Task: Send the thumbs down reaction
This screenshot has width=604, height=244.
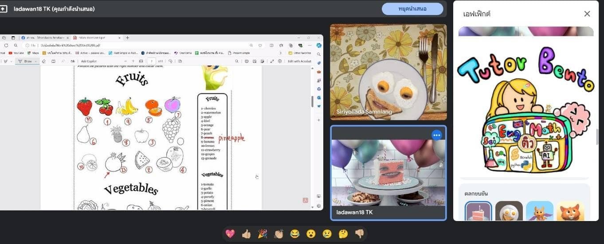Action: pos(359,234)
